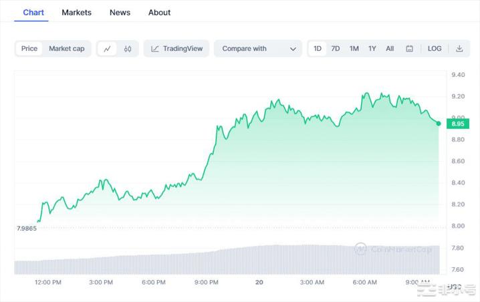This screenshot has width=480, height=302.
Task: Select the Chart tab
Action: point(33,13)
